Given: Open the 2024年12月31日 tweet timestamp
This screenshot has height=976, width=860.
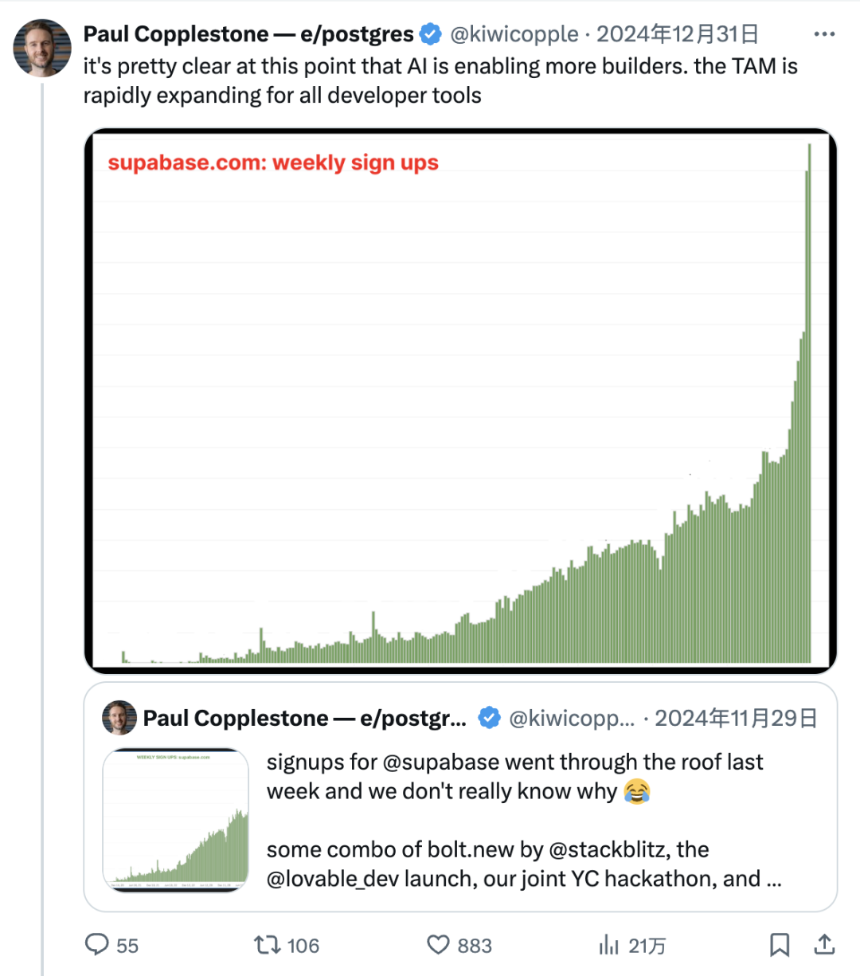Looking at the screenshot, I should tap(678, 34).
